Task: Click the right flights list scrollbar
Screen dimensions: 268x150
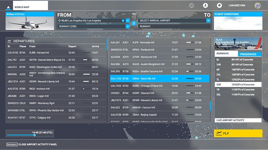Action: 211,106
